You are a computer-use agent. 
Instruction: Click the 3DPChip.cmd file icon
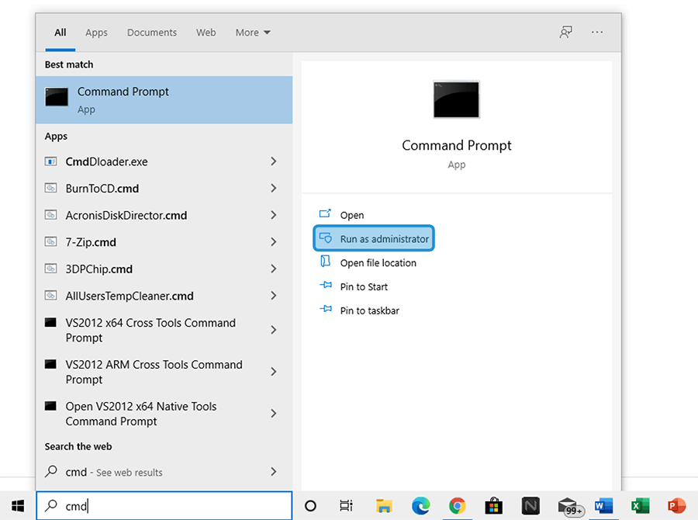[x=50, y=269]
